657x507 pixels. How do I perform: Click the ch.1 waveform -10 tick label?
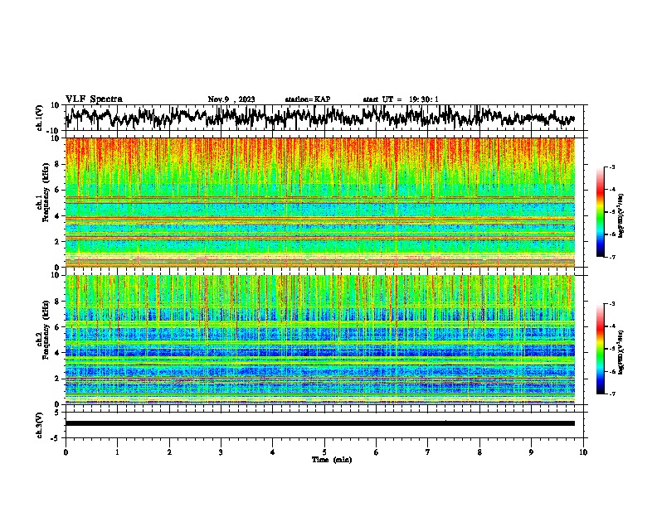tap(54, 131)
